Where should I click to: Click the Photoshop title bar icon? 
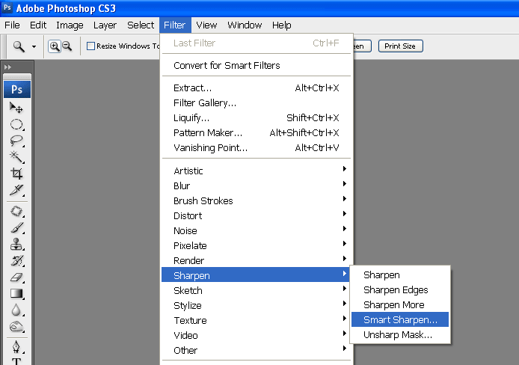(x=7, y=7)
